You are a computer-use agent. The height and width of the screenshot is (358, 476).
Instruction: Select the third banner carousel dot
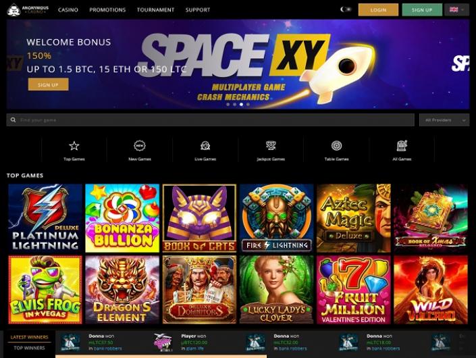(x=241, y=105)
